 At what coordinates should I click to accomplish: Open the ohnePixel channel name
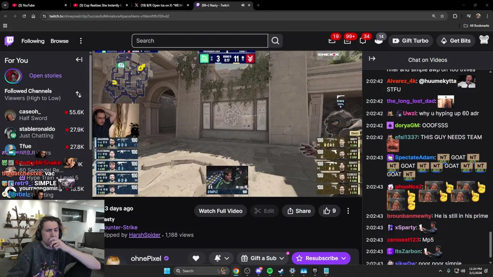146,259
